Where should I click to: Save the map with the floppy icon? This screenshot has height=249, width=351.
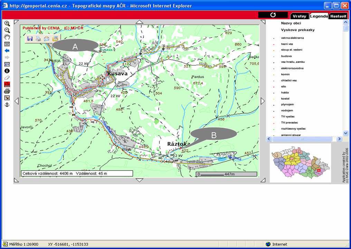click(30, 39)
